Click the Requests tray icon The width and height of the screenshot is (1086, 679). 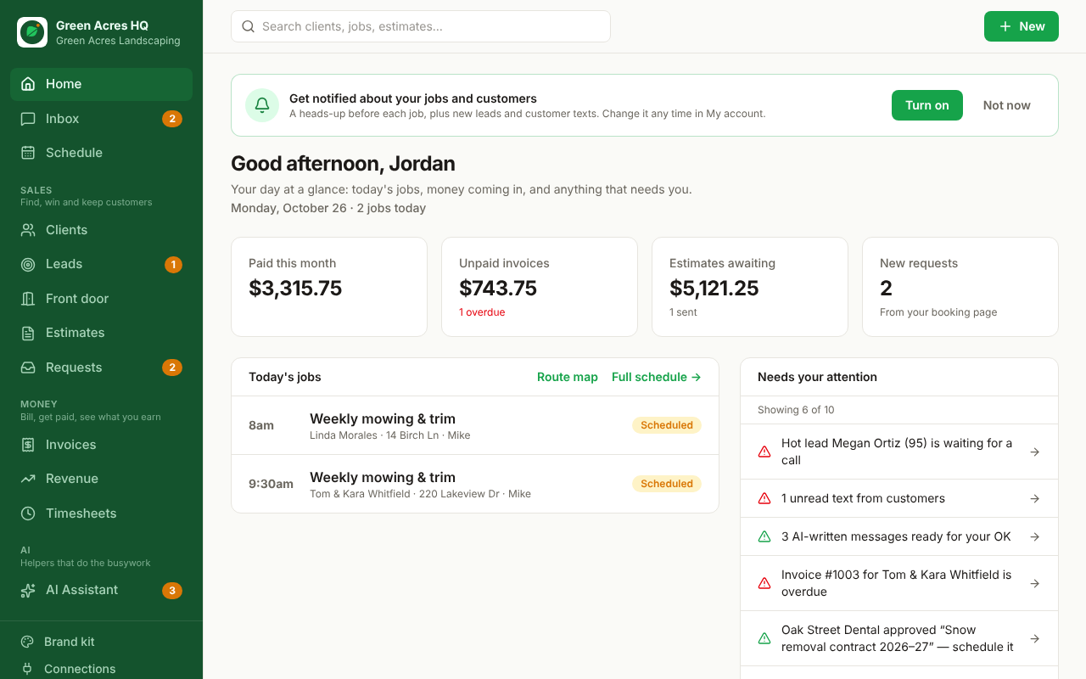coord(28,368)
